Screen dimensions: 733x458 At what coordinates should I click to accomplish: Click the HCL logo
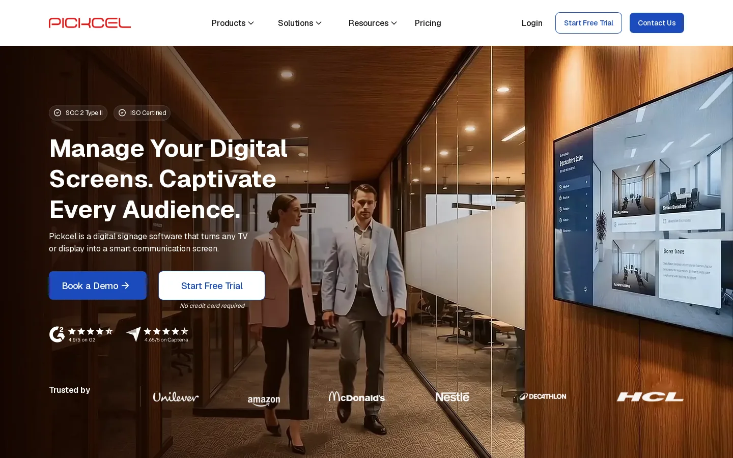click(650, 396)
